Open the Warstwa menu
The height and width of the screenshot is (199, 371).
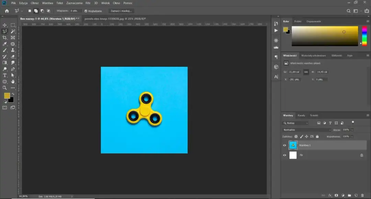tap(47, 3)
